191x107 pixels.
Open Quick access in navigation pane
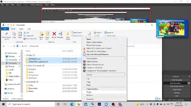click(12, 53)
